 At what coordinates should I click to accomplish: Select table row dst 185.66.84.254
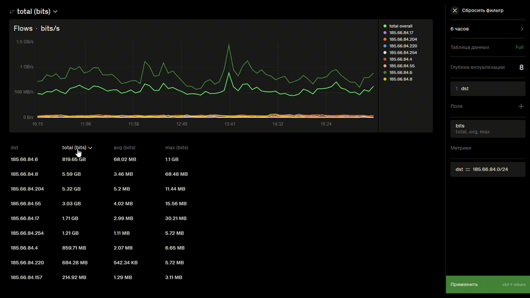click(27, 233)
